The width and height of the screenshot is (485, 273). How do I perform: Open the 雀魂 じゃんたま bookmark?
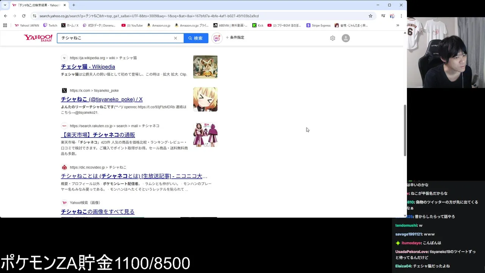pos(351,25)
